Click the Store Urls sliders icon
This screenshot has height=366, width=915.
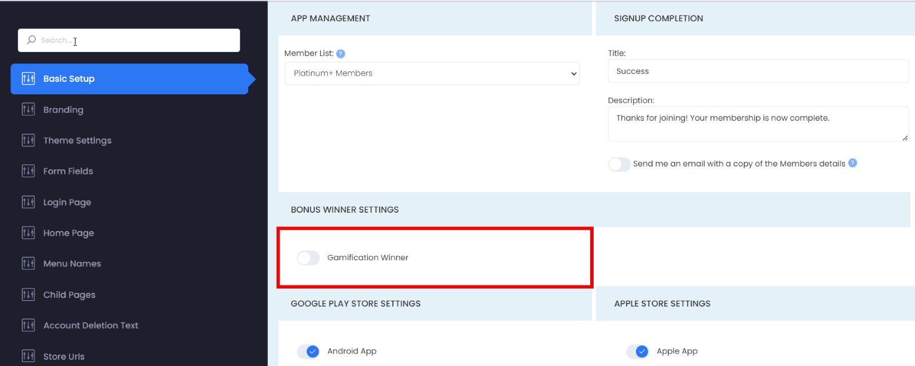tap(28, 356)
